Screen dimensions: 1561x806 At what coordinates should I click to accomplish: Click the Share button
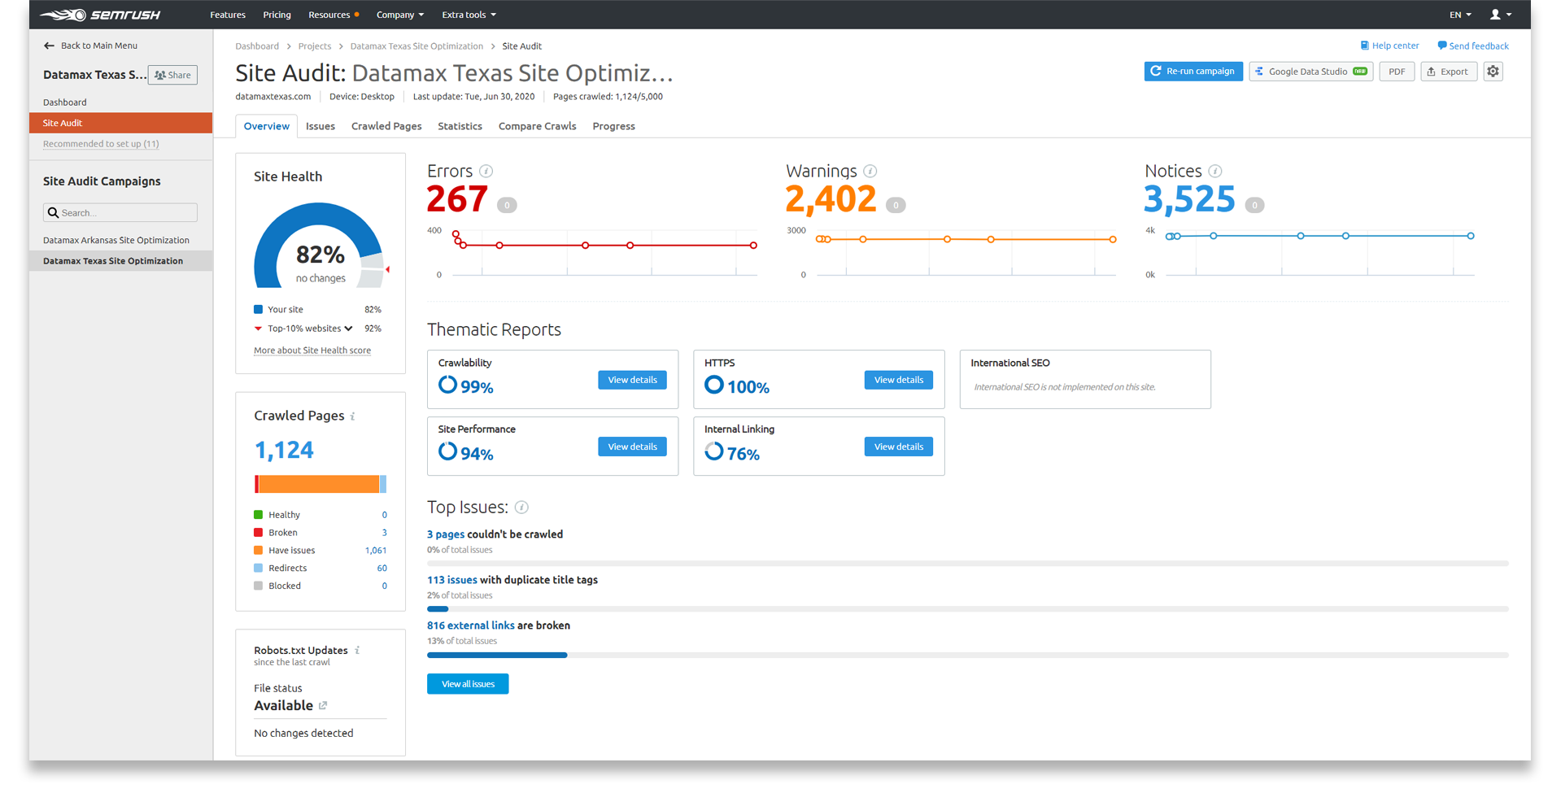pos(172,75)
